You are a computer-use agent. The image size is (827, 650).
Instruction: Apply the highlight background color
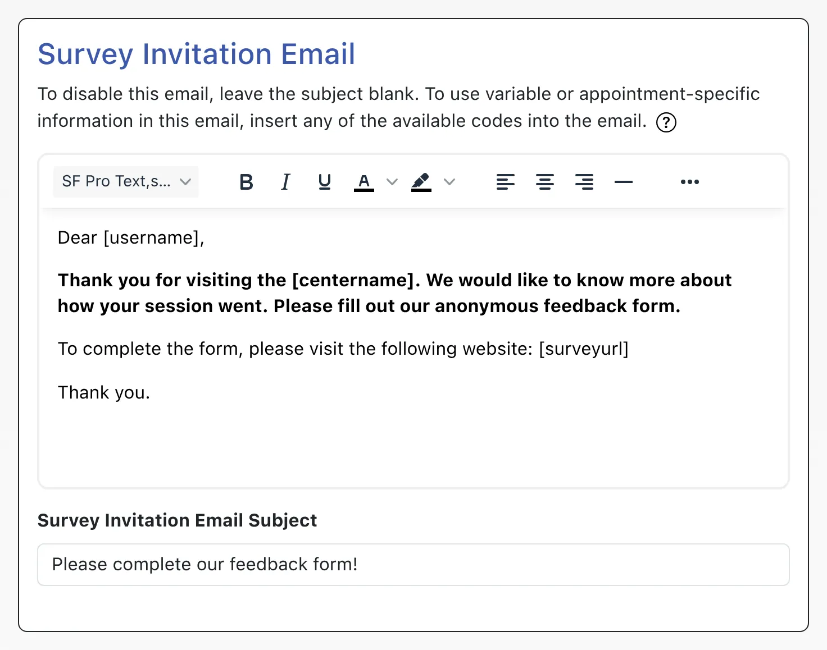[x=421, y=182]
